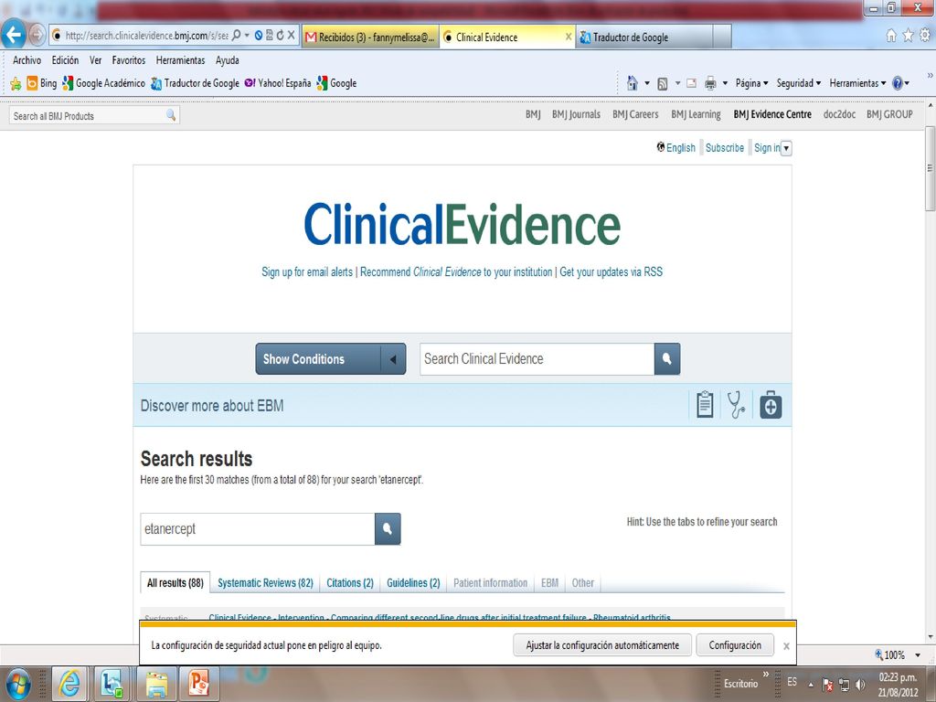Switch to Traductor de Google tab
936x702 pixels.
644,37
